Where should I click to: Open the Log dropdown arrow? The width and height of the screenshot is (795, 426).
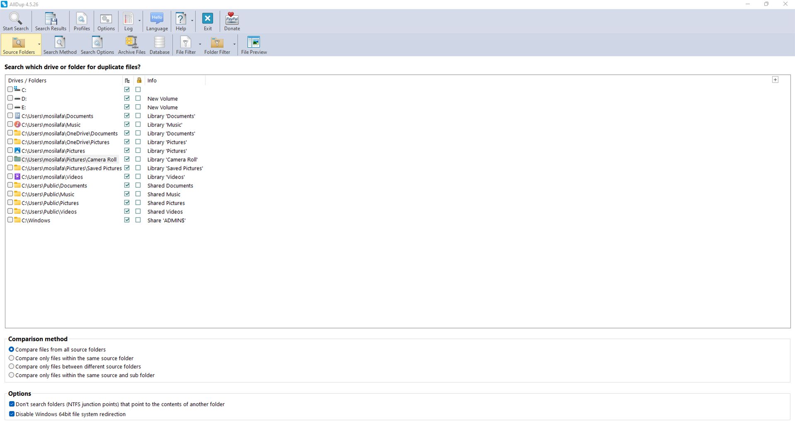coord(140,21)
